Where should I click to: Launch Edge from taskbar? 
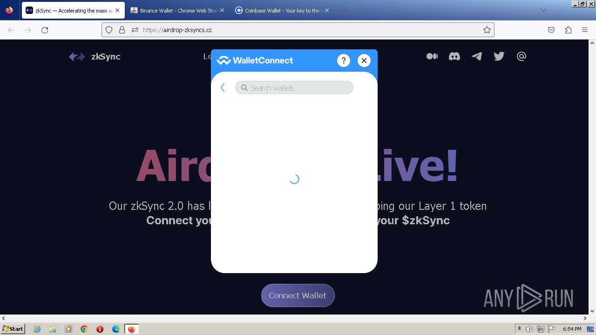pos(116,329)
